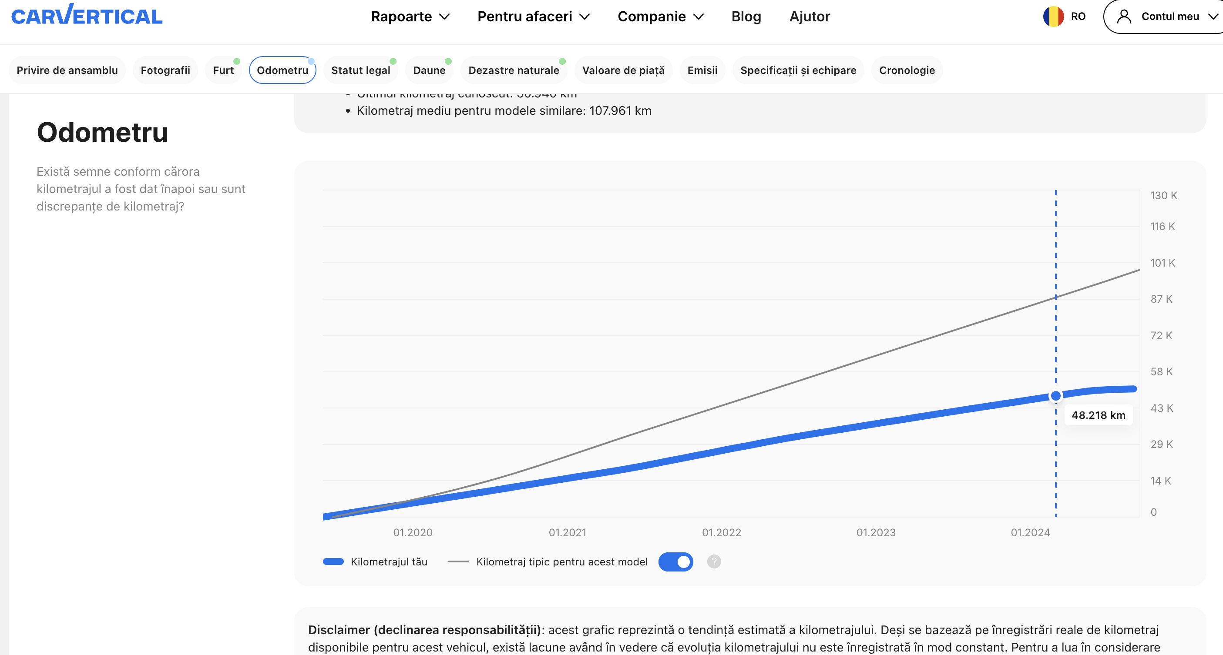Switch to the Statut legal tab

360,70
